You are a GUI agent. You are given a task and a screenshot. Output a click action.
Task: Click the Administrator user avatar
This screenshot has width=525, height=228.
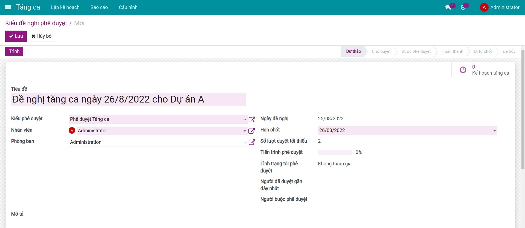[484, 7]
